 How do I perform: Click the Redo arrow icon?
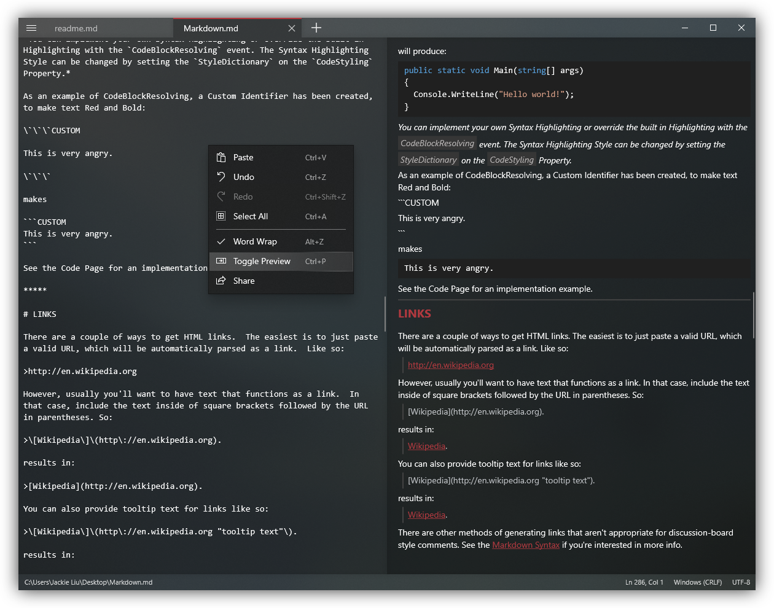click(221, 197)
